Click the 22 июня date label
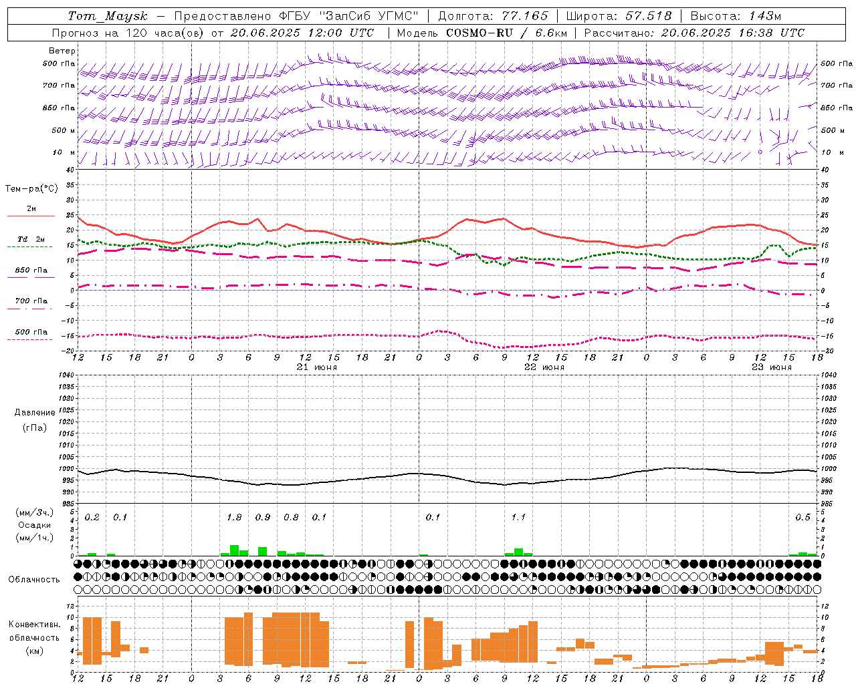856x684 pixels. tap(544, 367)
